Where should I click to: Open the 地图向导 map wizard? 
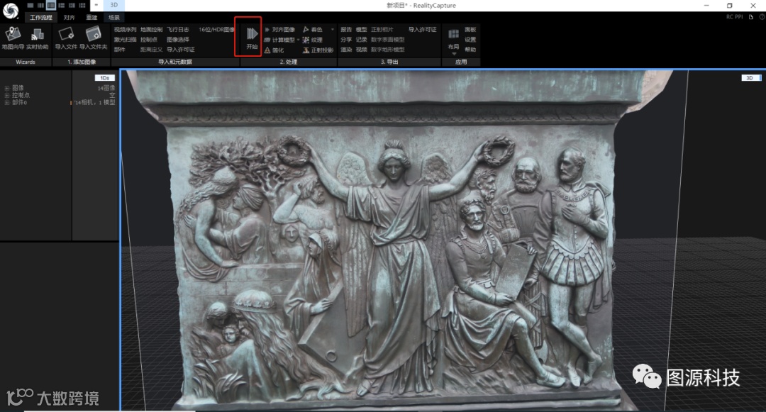point(13,38)
